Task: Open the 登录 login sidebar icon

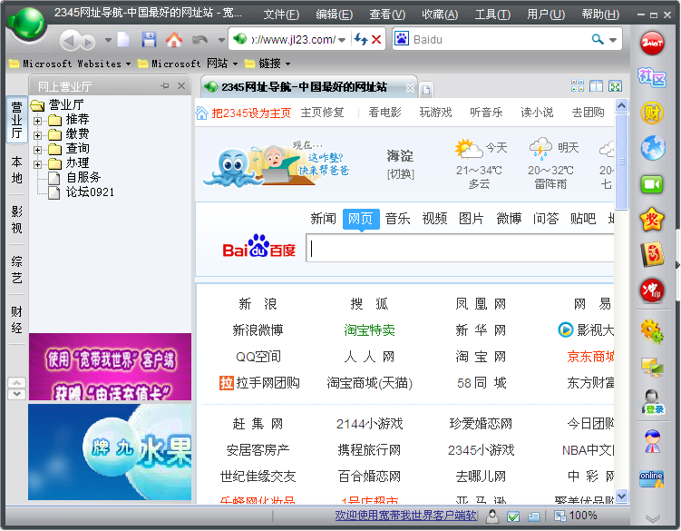Action: coord(652,400)
